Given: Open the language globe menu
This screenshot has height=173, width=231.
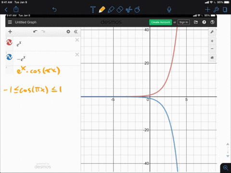Looking at the screenshot, I should [212, 22].
